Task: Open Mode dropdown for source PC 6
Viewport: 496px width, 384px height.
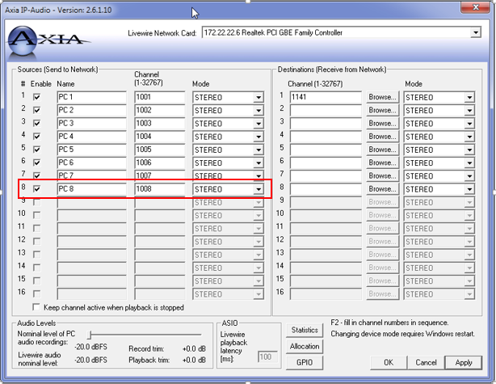Action: coord(259,163)
